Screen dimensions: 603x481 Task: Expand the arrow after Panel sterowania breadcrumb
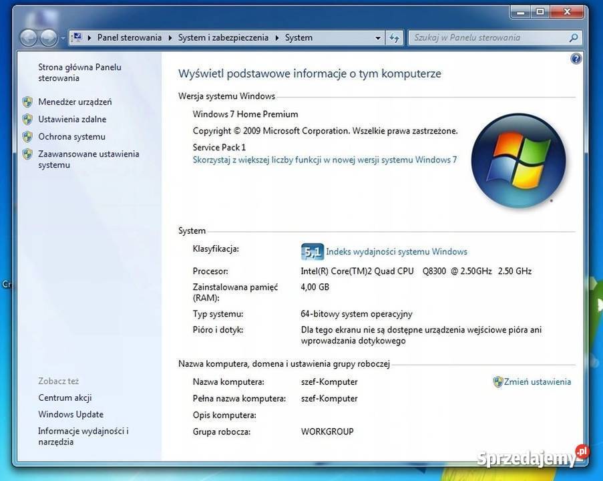click(170, 38)
